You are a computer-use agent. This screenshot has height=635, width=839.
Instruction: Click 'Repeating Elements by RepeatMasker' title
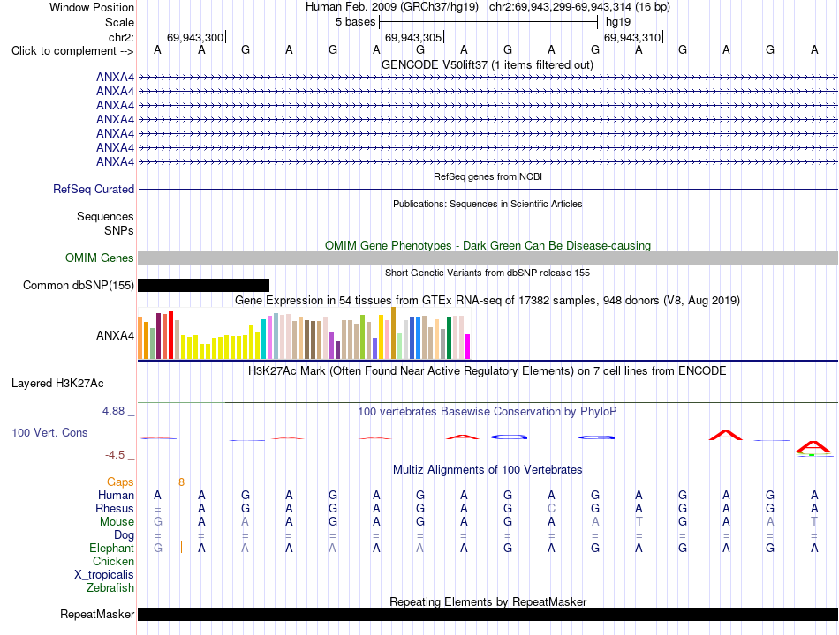tap(488, 601)
